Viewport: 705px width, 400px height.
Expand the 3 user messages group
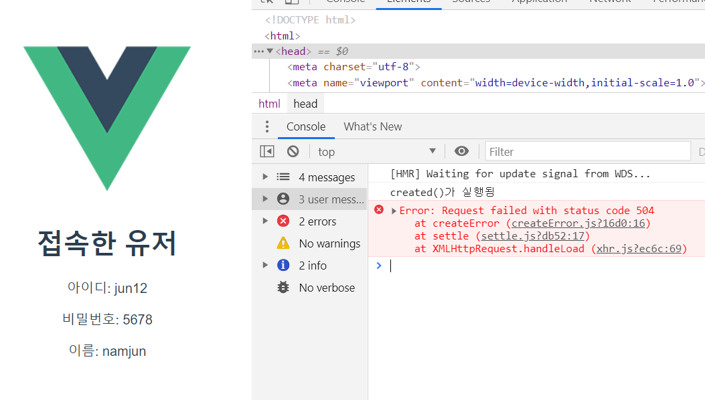click(265, 199)
